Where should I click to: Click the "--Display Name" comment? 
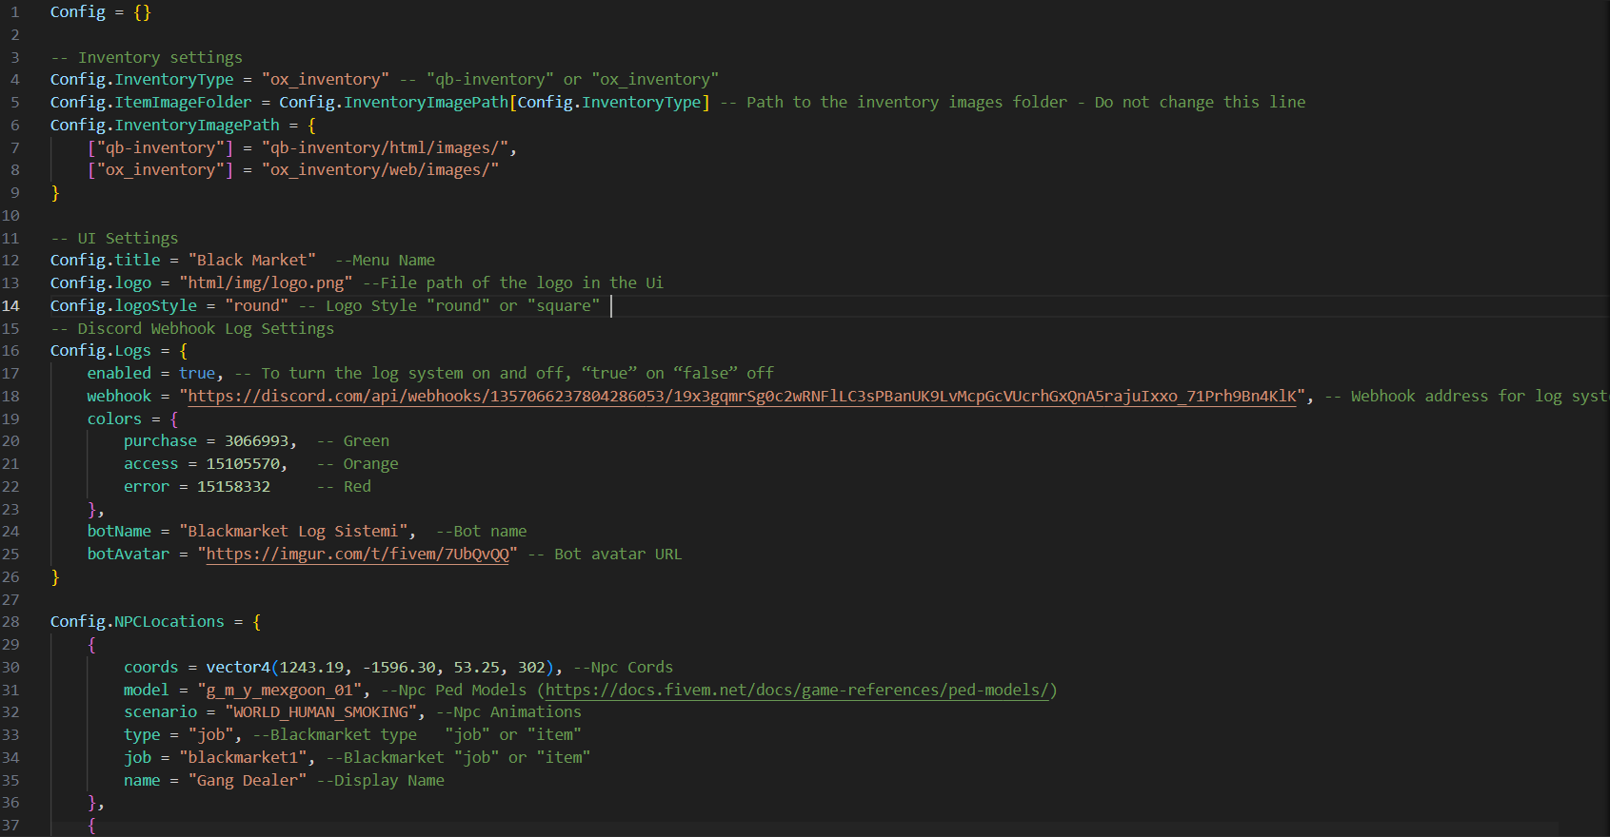coord(381,780)
